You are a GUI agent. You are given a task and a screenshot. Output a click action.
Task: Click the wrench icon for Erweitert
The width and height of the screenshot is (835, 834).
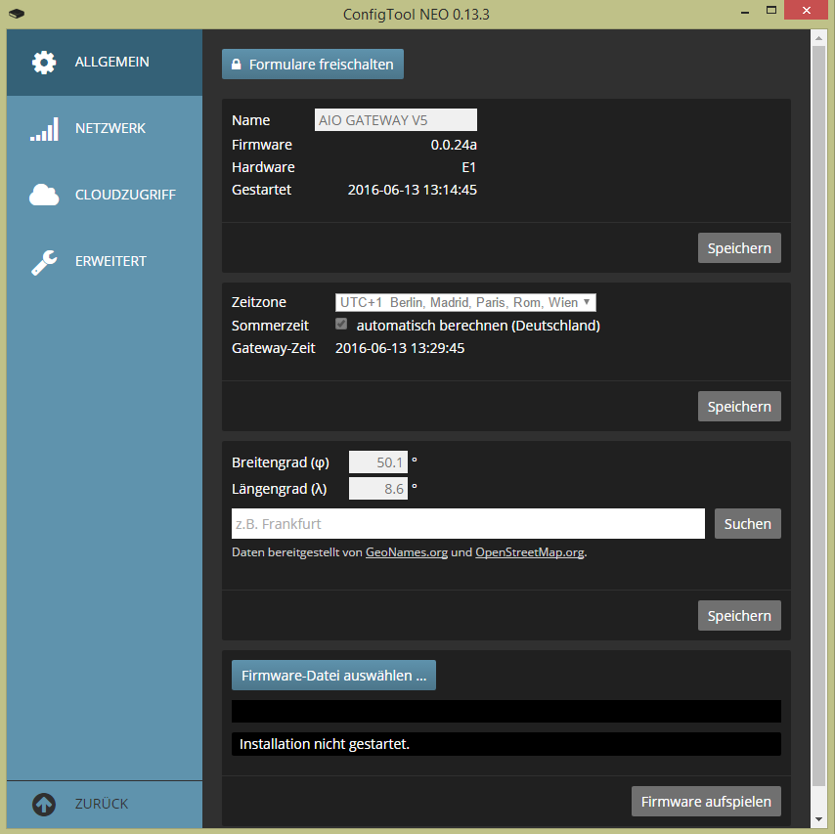[x=44, y=262]
